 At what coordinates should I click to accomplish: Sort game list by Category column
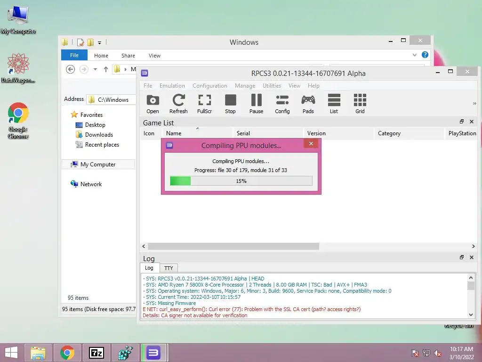[x=410, y=133]
